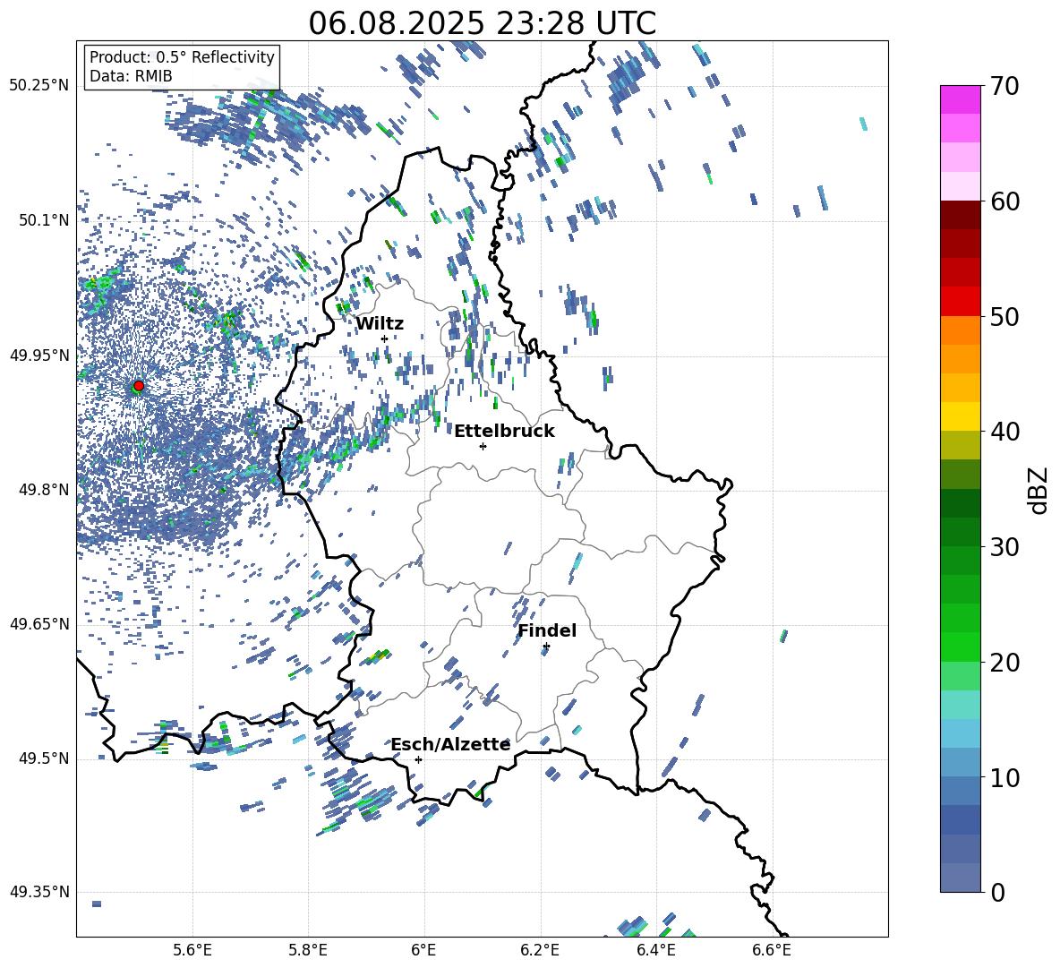Viewport: 1060px width, 968px height.
Task: Click the Esch/Alzette city label
Action: (x=450, y=744)
